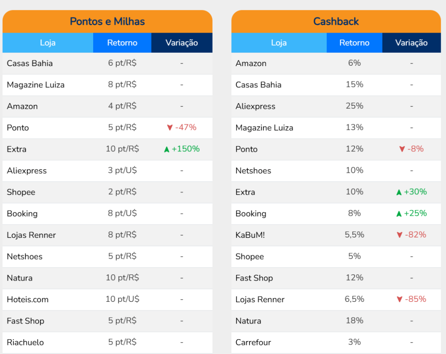Open Carrefour cashback row

click(253, 342)
